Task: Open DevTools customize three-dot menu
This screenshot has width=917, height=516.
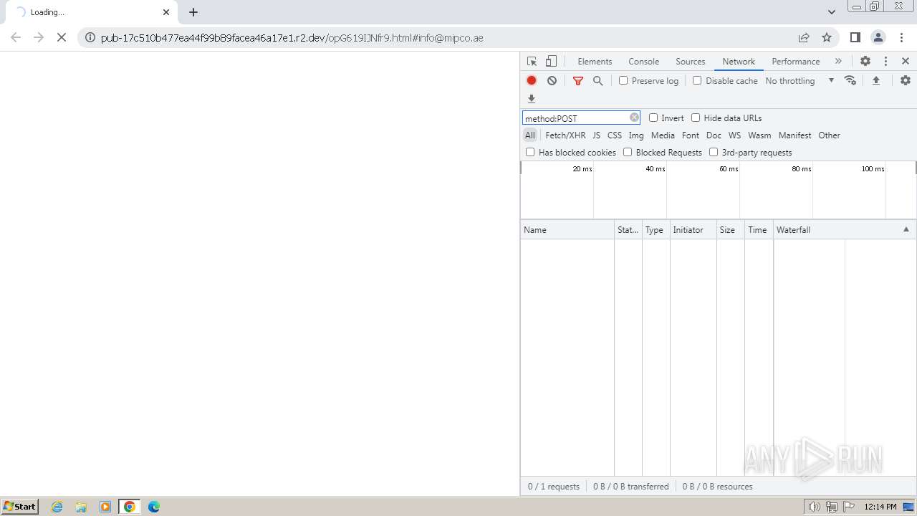Action: tap(885, 62)
